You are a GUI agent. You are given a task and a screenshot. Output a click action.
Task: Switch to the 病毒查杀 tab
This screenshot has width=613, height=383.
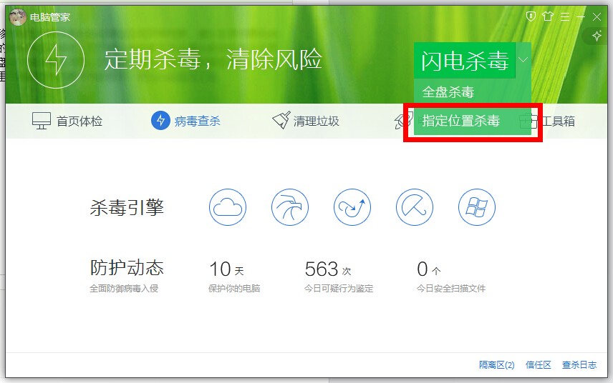185,121
